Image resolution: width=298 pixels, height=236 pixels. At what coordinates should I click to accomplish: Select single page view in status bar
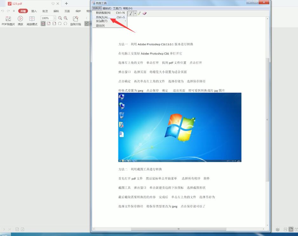(291, 230)
